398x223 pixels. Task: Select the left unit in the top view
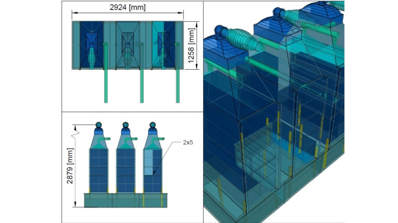[x=92, y=45]
